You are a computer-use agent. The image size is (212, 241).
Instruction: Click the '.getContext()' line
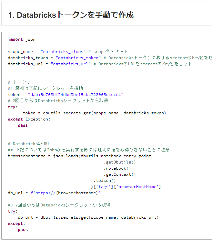click(120, 174)
